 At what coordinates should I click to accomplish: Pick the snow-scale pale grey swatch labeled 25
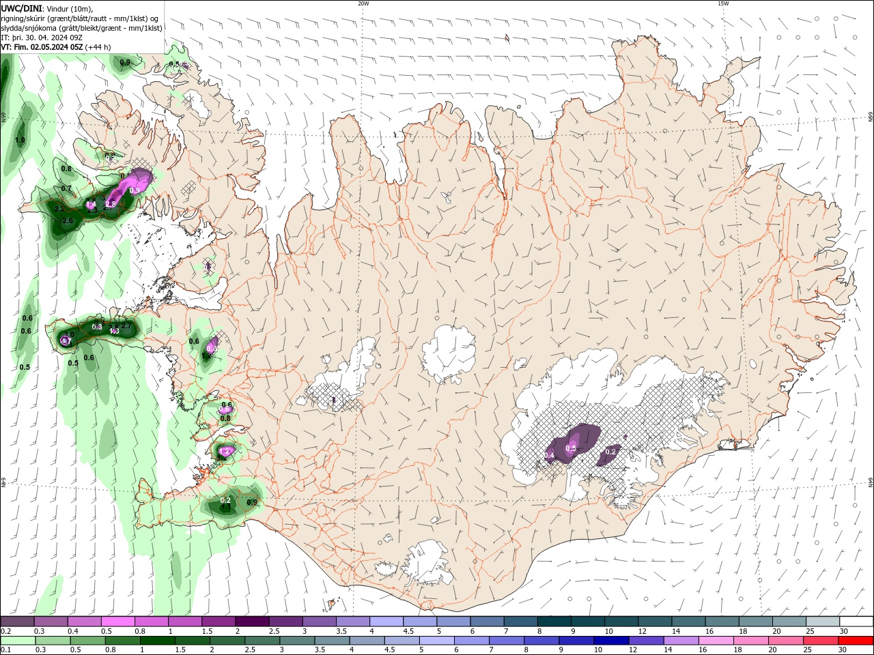click(x=823, y=622)
